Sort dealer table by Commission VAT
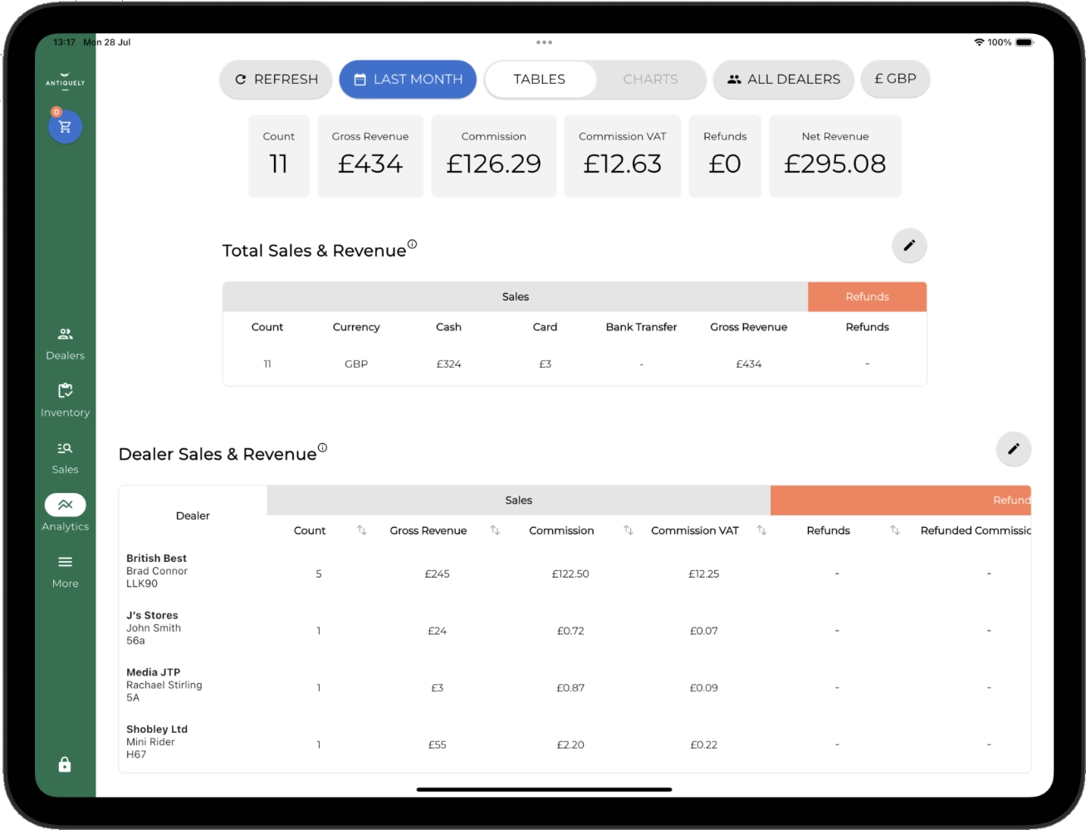1086x830 pixels. coord(761,530)
